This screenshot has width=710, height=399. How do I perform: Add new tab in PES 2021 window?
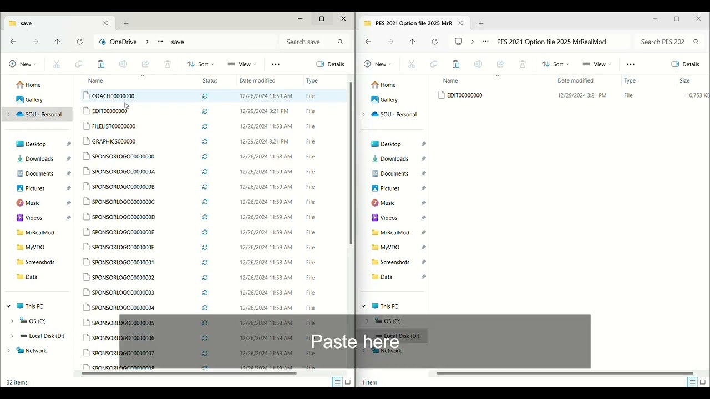click(x=481, y=23)
